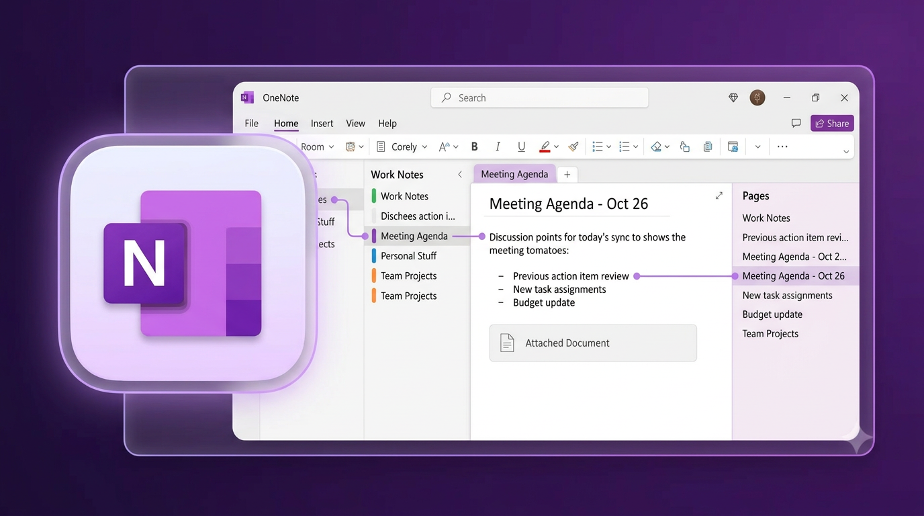Toggle Italic formatting
The image size is (924, 516).
498,146
